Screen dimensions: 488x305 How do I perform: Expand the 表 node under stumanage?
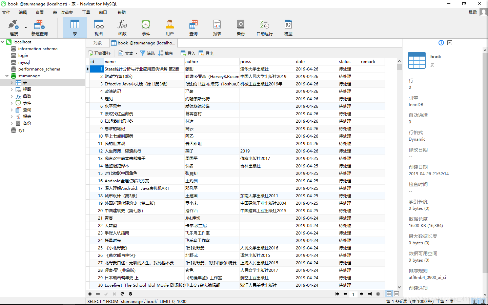(12, 83)
